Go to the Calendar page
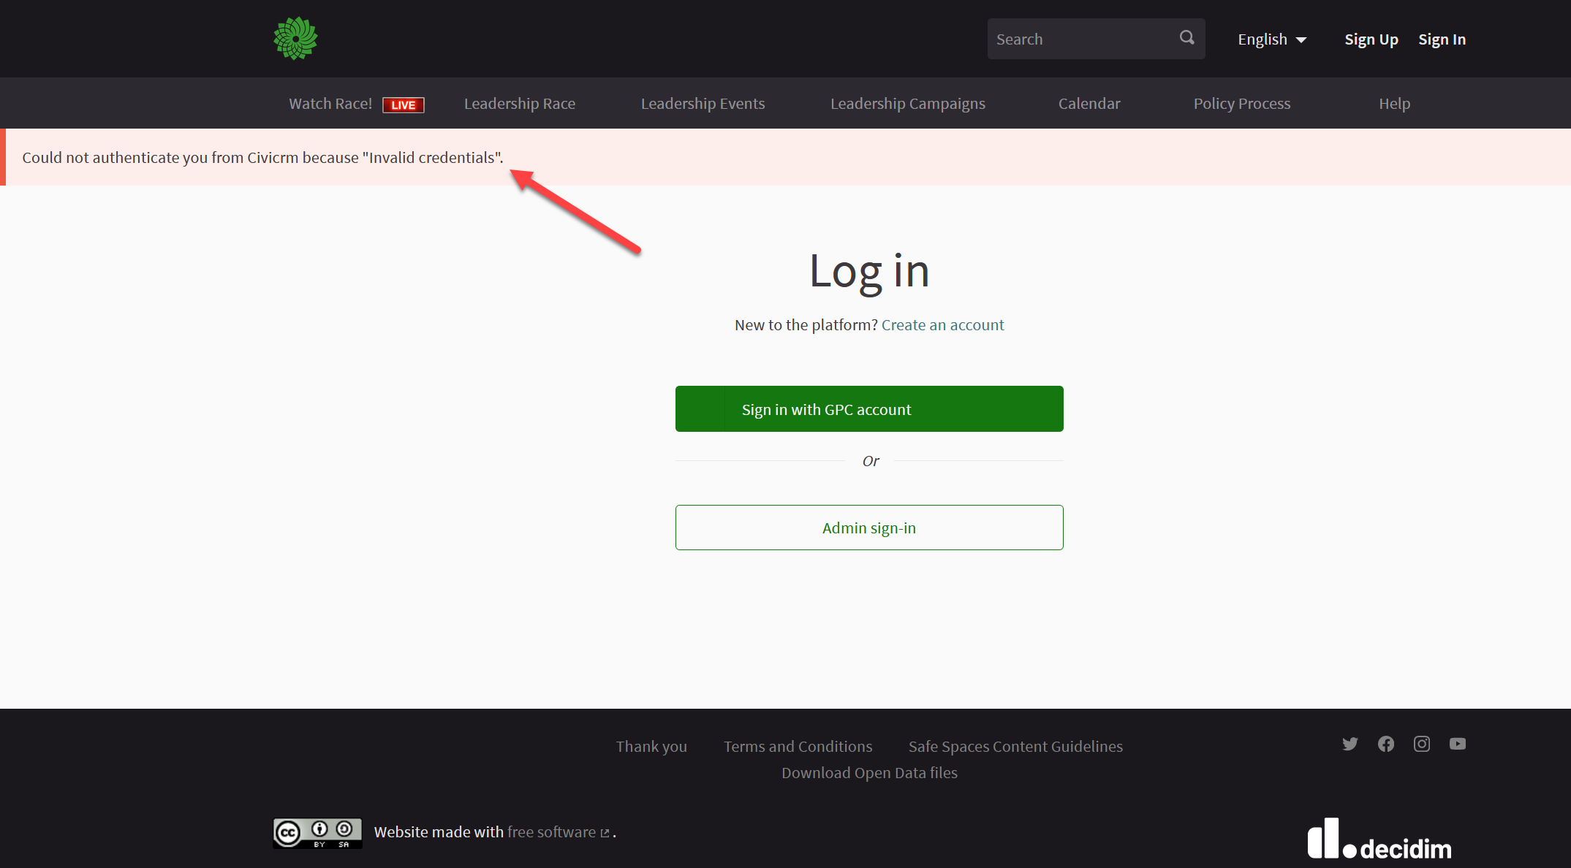Image resolution: width=1571 pixels, height=868 pixels. [x=1089, y=103]
